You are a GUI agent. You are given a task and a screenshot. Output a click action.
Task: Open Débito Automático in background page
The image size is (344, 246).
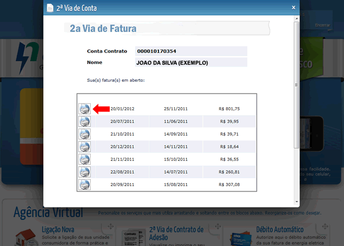point(280,229)
